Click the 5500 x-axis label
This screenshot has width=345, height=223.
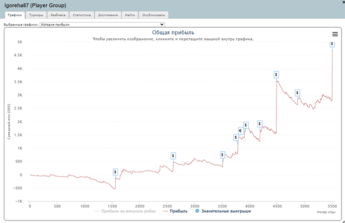pyautogui.click(x=332, y=206)
